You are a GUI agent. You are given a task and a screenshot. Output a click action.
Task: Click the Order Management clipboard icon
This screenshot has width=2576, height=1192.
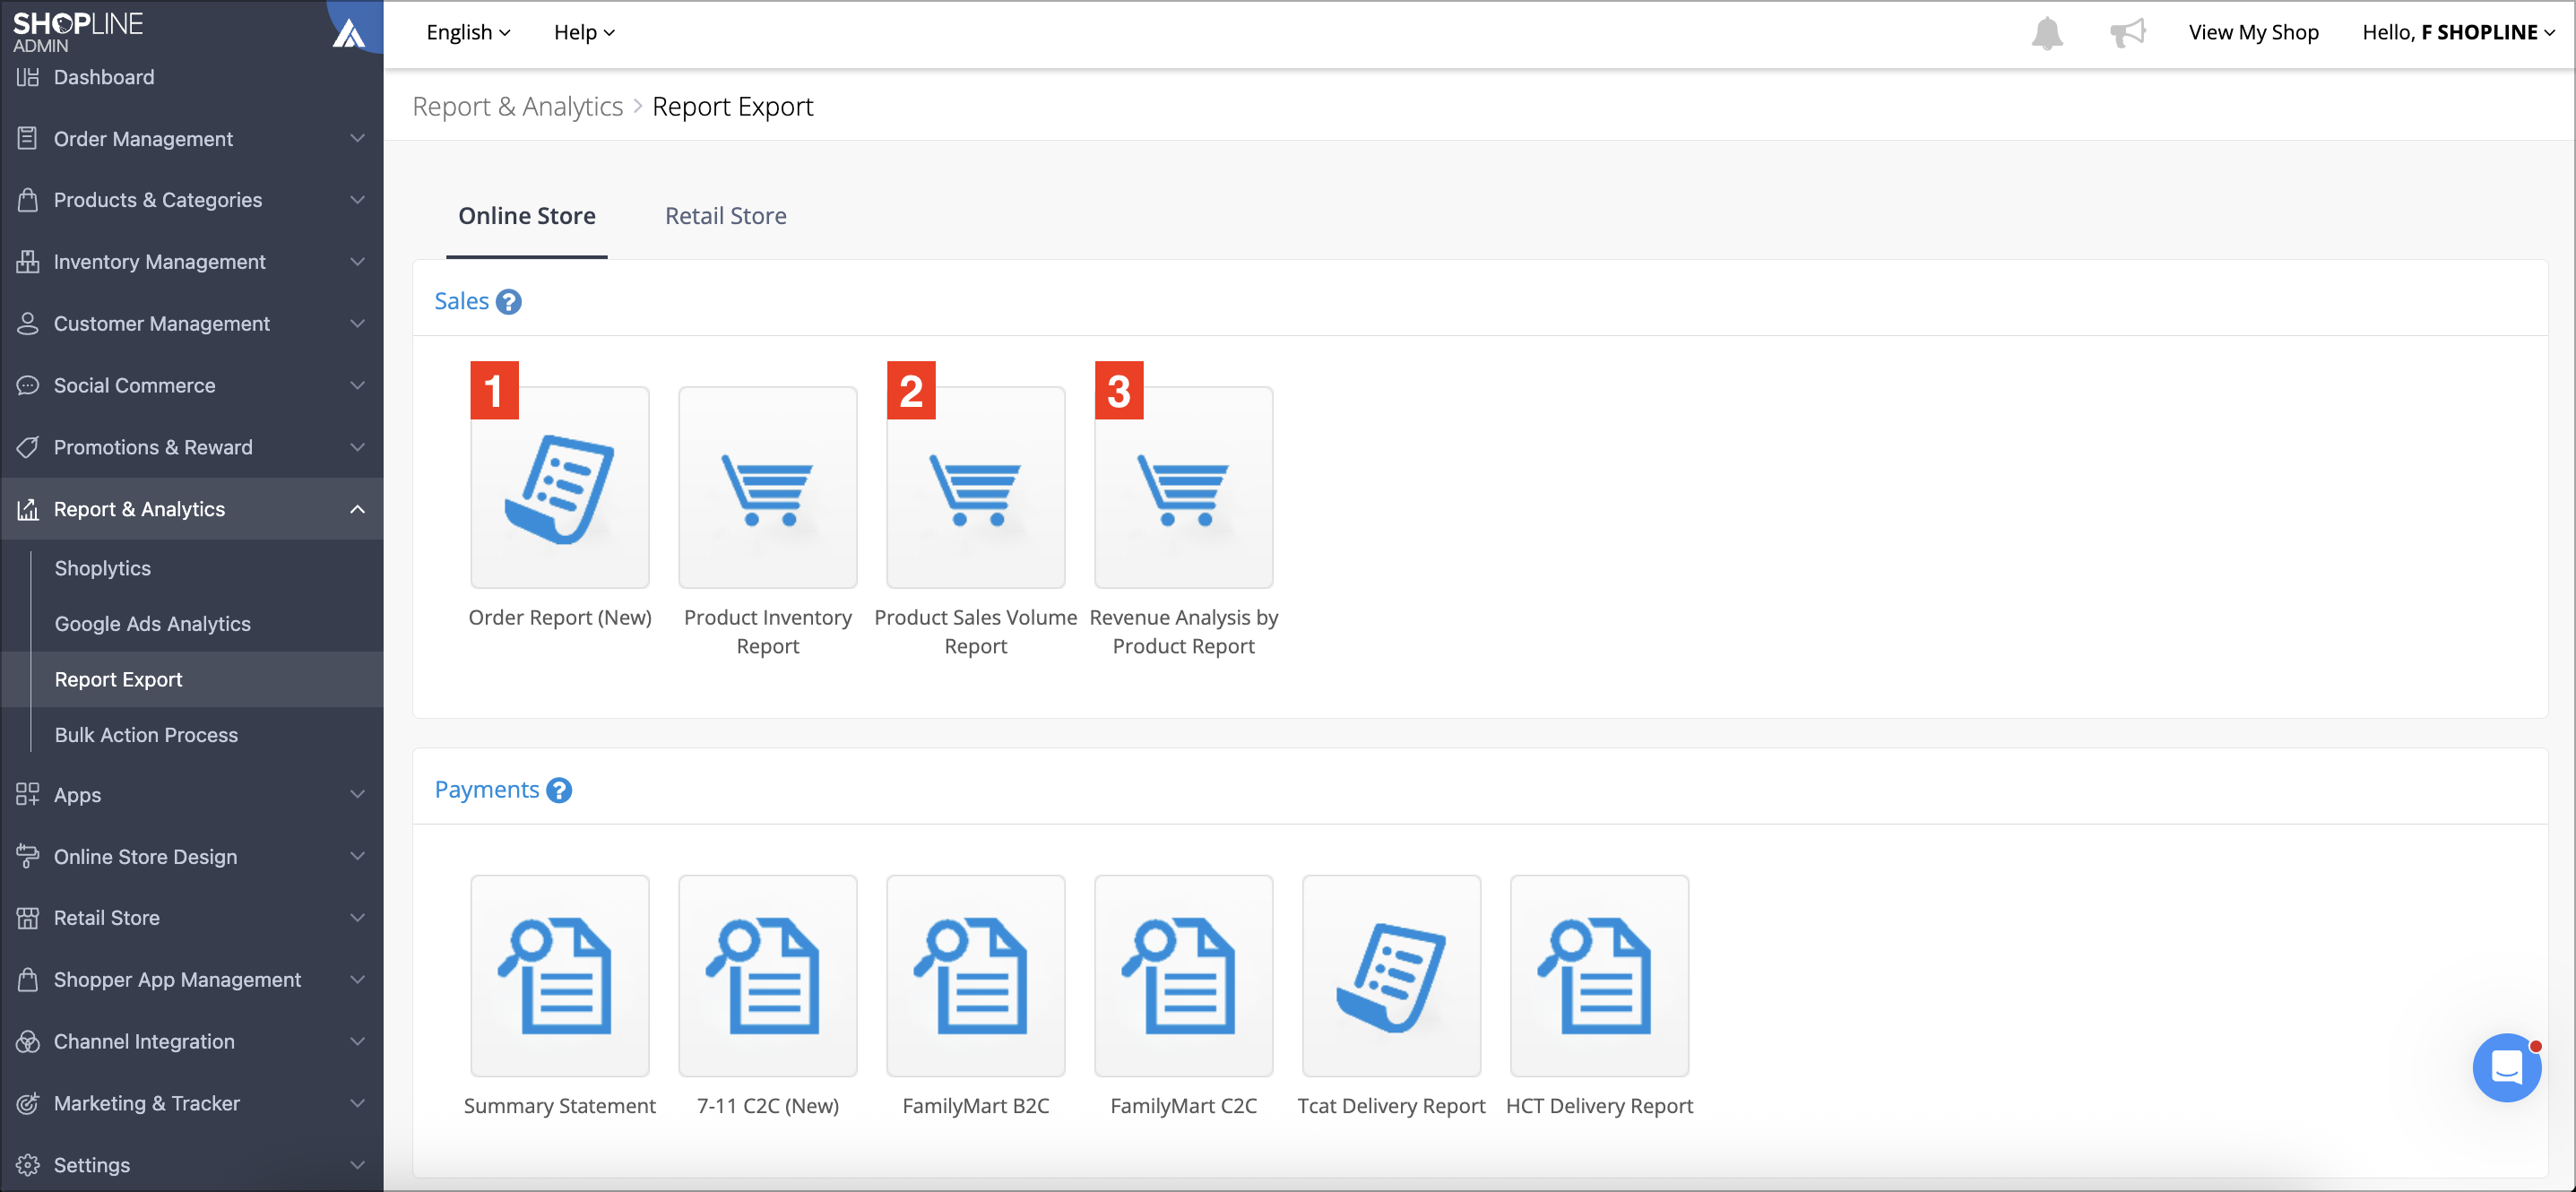[x=28, y=139]
